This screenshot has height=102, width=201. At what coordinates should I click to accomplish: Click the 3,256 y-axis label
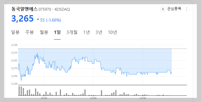click(14, 76)
